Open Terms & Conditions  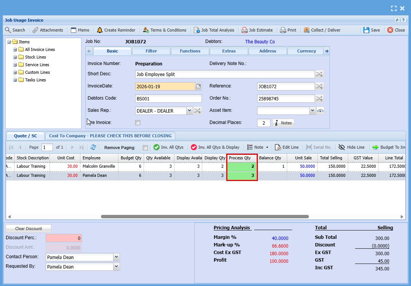coord(164,30)
